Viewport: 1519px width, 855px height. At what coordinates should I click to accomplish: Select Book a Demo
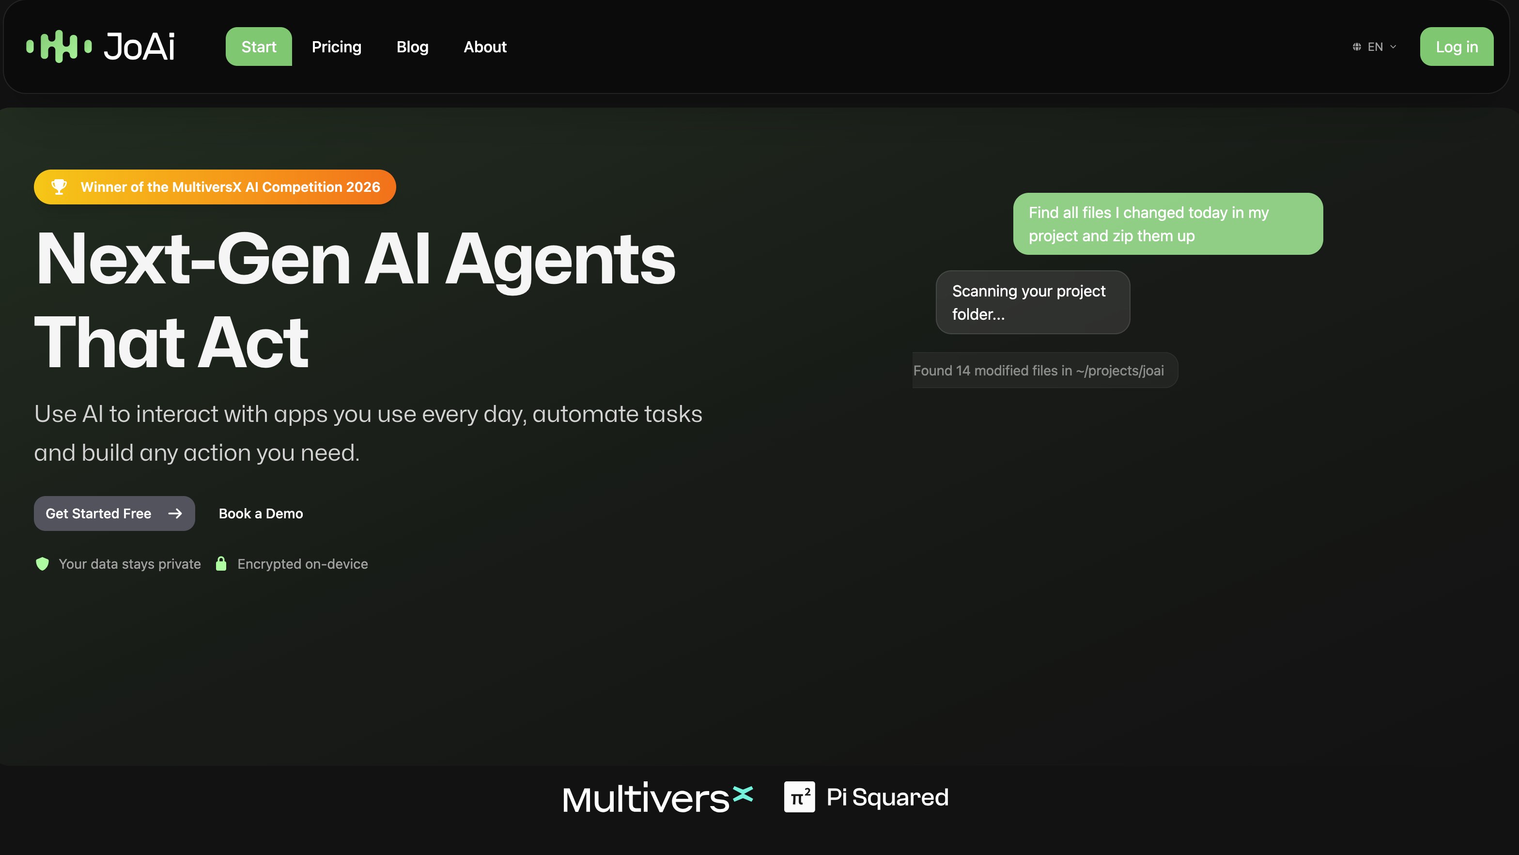coord(261,513)
